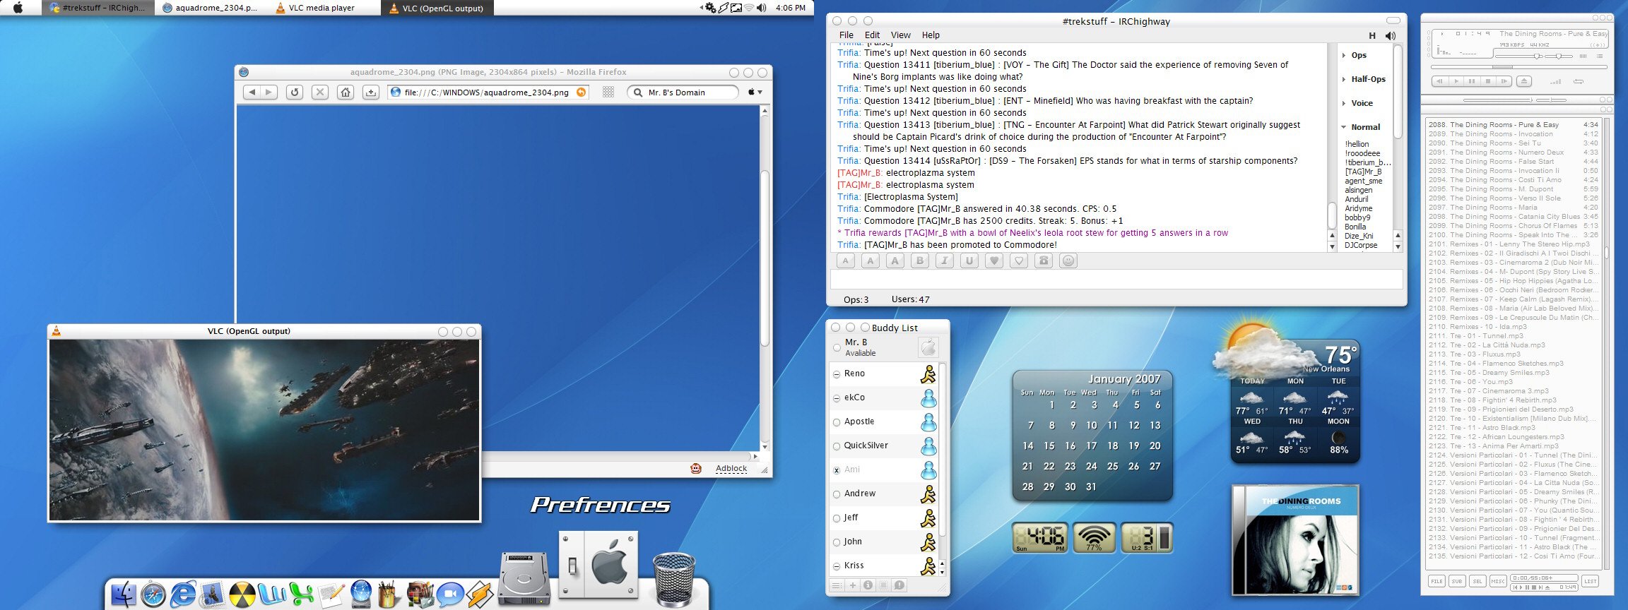Click the Firefox downloads toolbar icon
Viewport: 1628px width, 610px height.
click(371, 92)
